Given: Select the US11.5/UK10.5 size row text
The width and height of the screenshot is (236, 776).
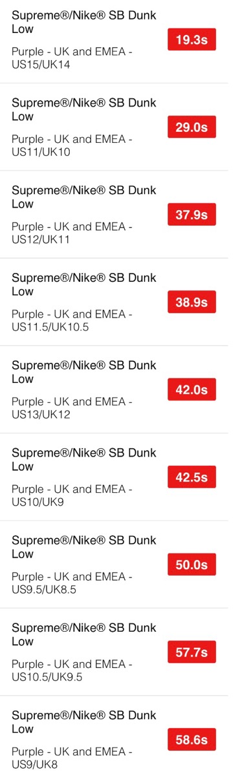Looking at the screenshot, I should 72,321.
